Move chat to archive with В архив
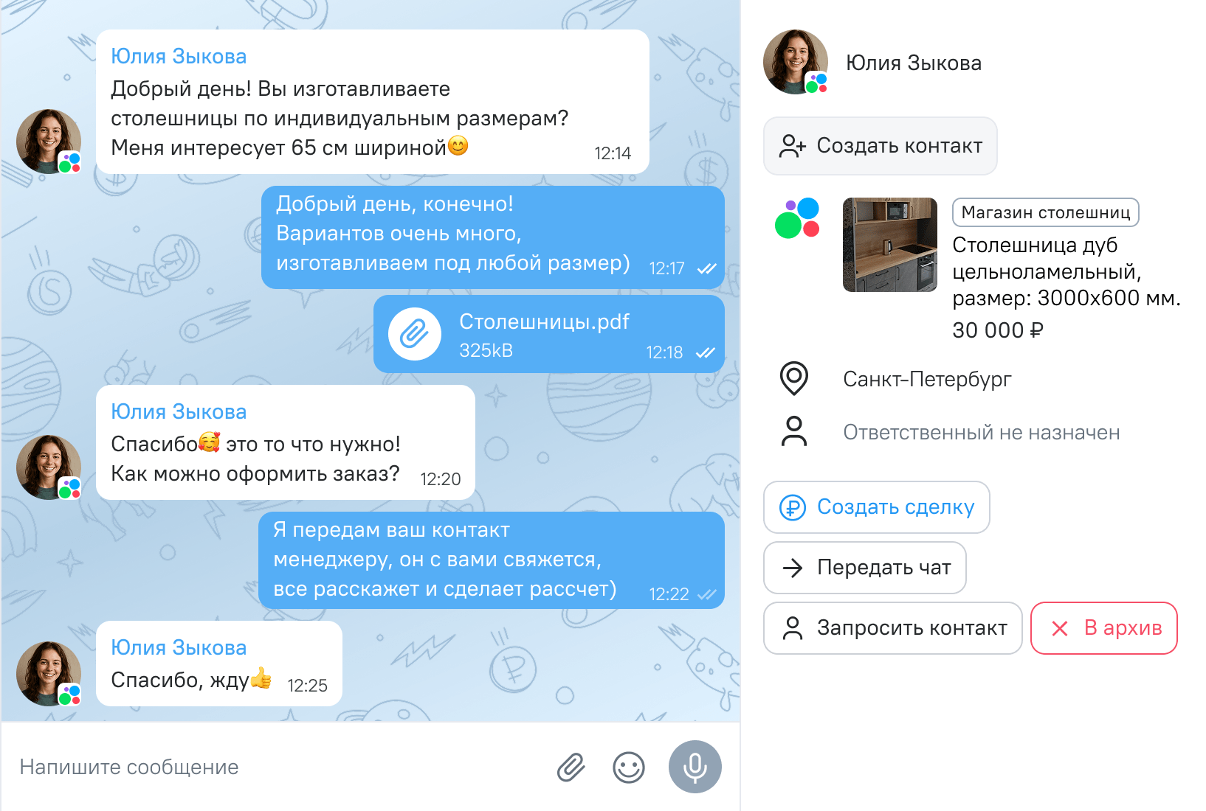 (x=1104, y=628)
